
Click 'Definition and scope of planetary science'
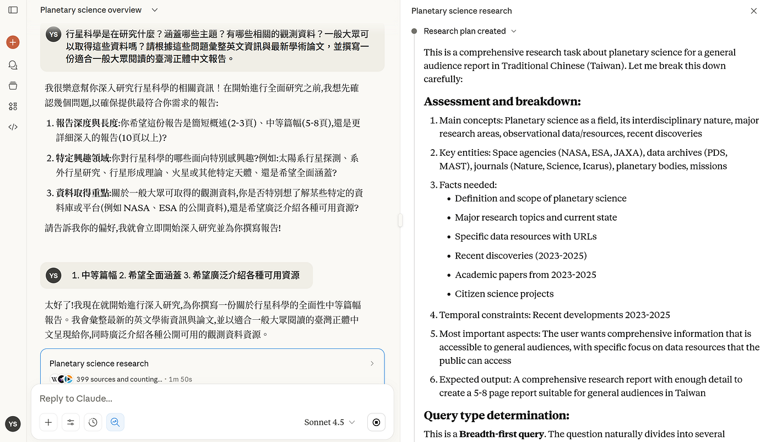541,198
